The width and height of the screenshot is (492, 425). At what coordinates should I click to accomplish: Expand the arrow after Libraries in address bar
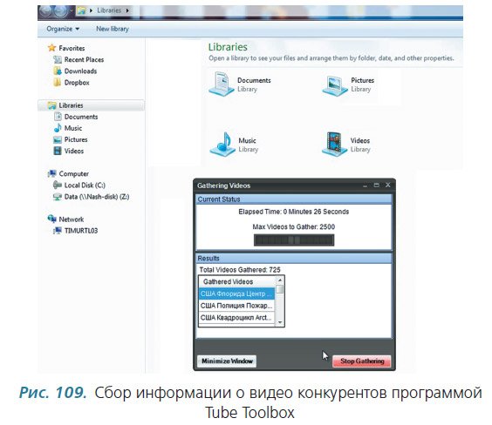click(127, 10)
